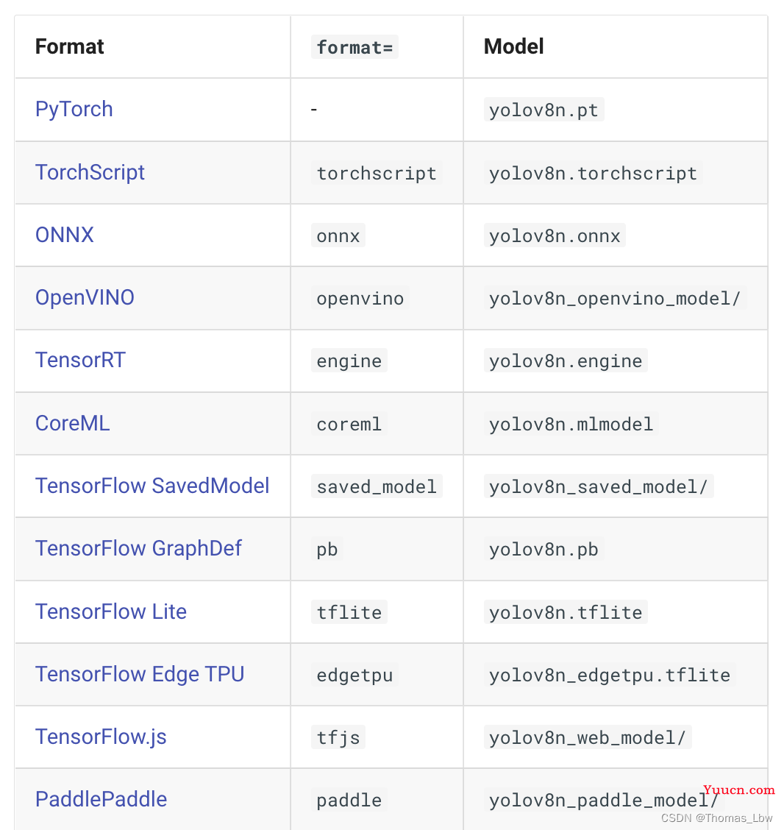Image resolution: width=784 pixels, height=830 pixels.
Task: Click the yolov8n.onnx model code
Action: coord(555,235)
